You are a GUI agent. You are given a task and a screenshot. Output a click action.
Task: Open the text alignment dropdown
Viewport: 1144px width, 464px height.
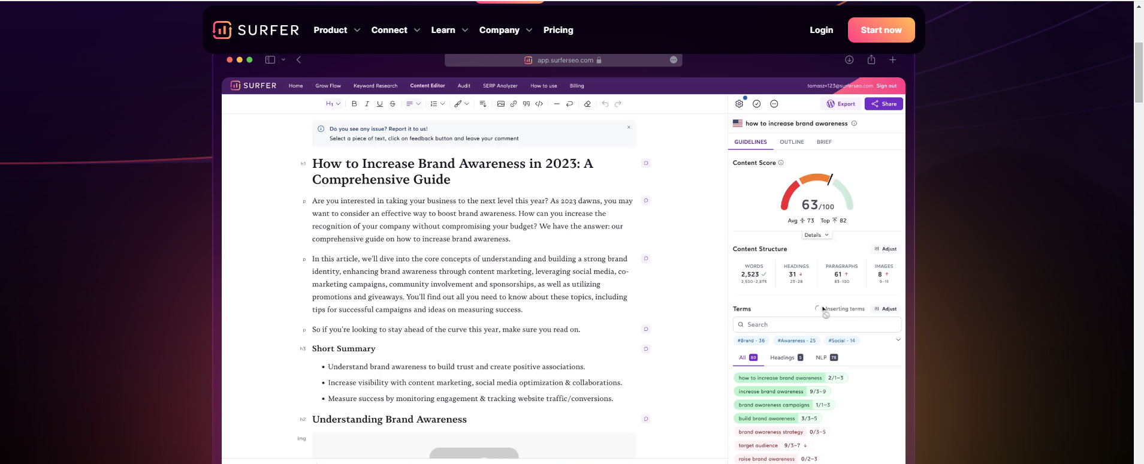pyautogui.click(x=413, y=104)
